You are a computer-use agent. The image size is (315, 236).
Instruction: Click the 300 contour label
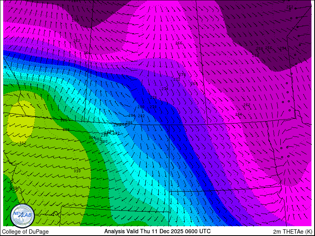[x=104, y=142]
